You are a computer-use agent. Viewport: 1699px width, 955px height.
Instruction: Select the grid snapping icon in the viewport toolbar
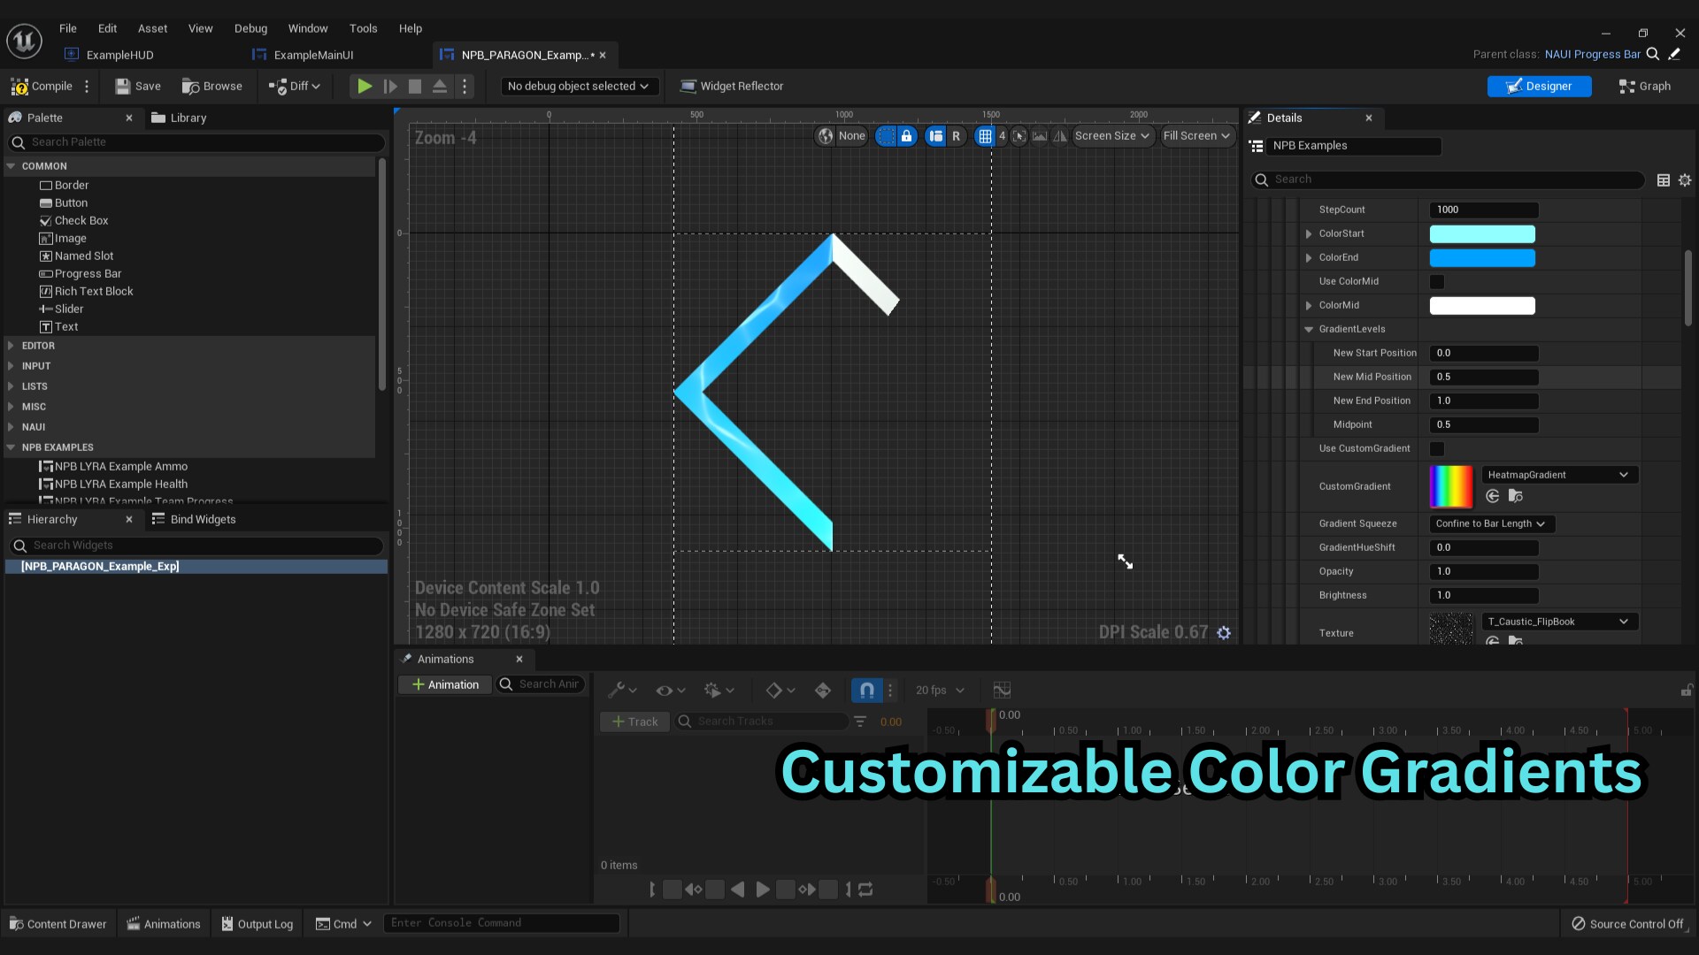click(x=986, y=136)
